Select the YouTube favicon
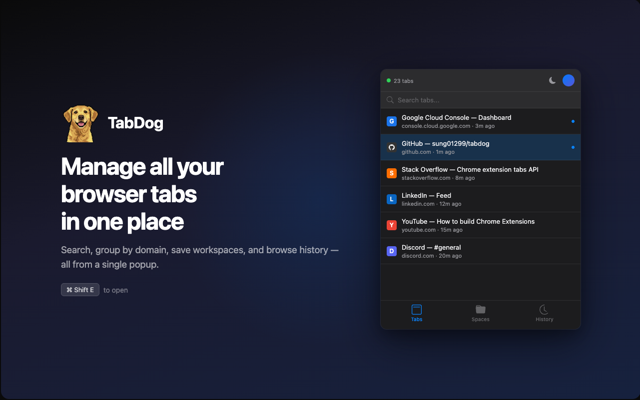Image resolution: width=640 pixels, height=400 pixels. point(391,225)
